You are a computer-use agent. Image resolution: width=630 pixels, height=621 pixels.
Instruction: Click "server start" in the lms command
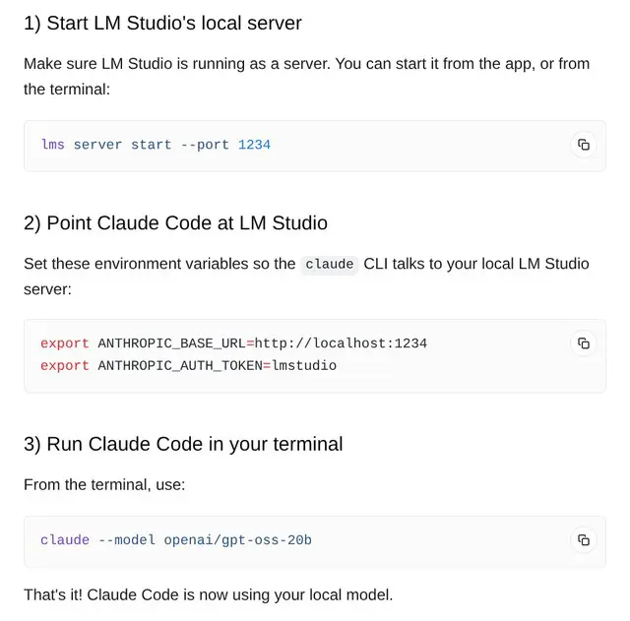122,145
